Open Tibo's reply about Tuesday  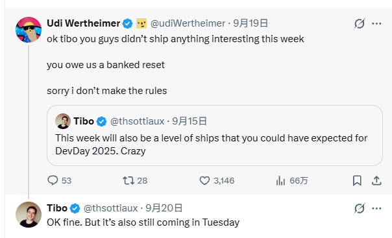pos(143,222)
